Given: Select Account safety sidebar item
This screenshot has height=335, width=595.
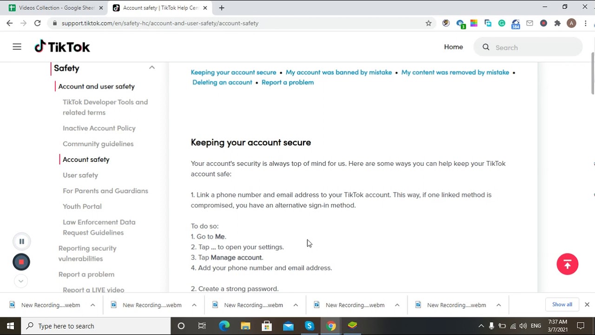Looking at the screenshot, I should click(86, 160).
